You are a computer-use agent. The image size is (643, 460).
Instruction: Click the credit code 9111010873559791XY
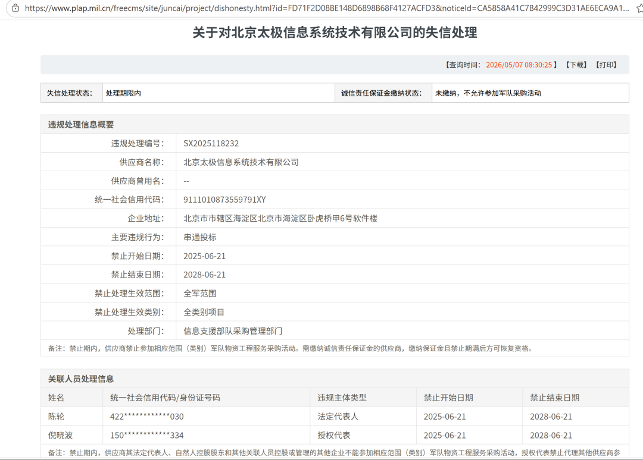point(224,200)
